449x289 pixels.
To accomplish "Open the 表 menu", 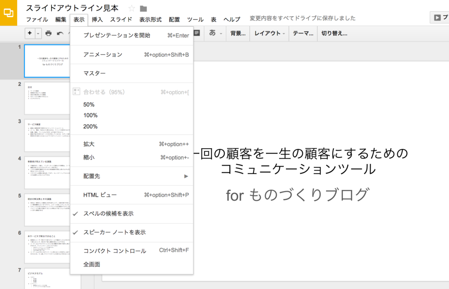I will 214,19.
